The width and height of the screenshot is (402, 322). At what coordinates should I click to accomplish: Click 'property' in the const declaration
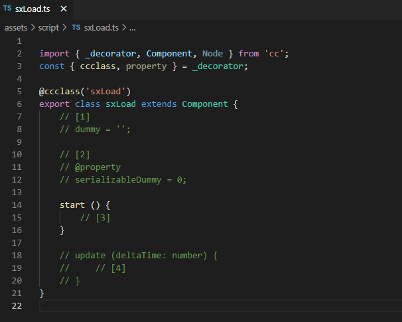tap(146, 66)
